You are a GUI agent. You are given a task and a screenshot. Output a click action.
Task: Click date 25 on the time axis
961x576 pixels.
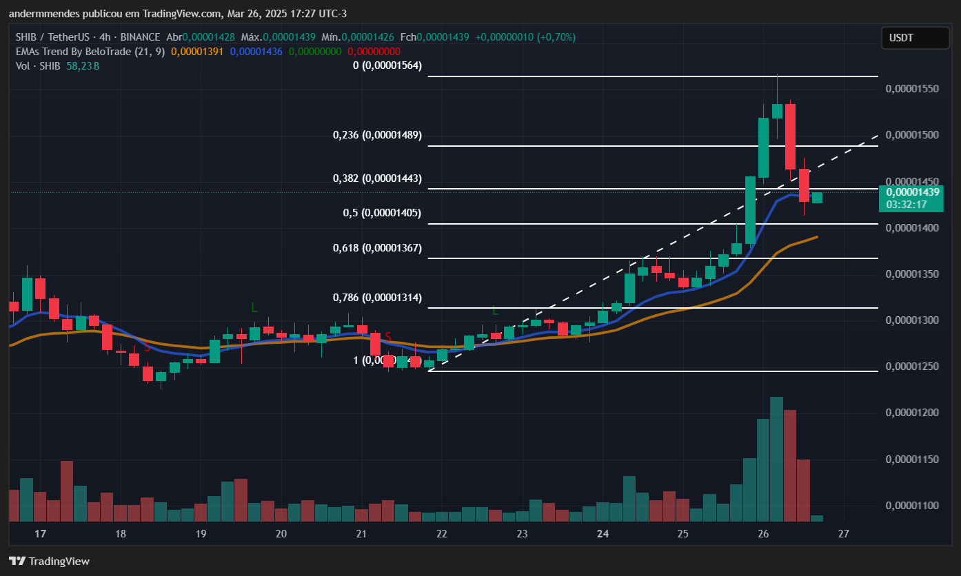pyautogui.click(x=683, y=534)
